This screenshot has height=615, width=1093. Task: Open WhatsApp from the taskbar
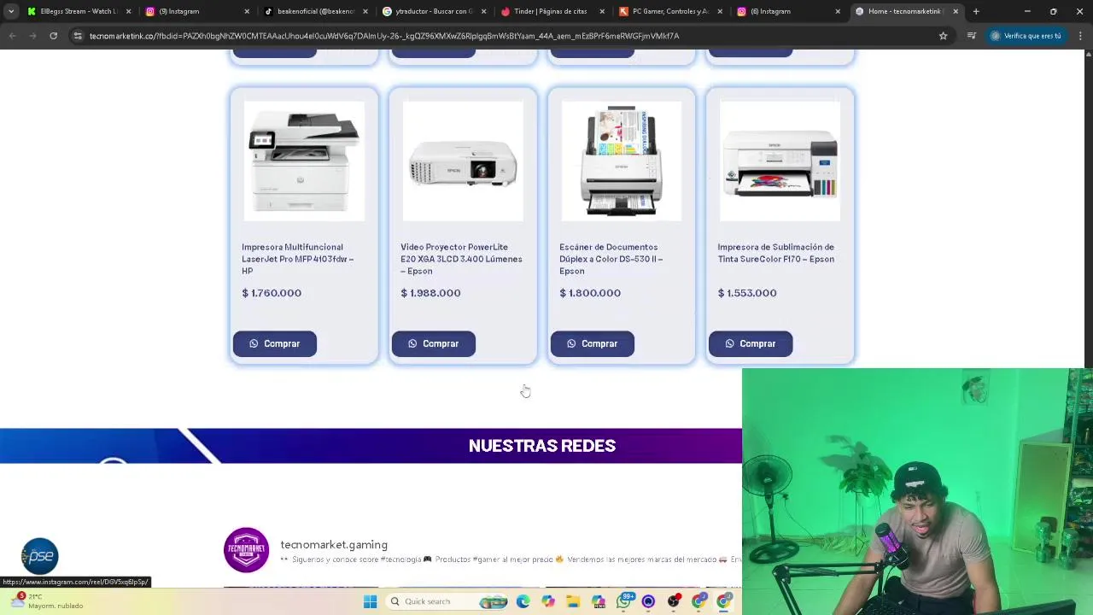point(624,601)
